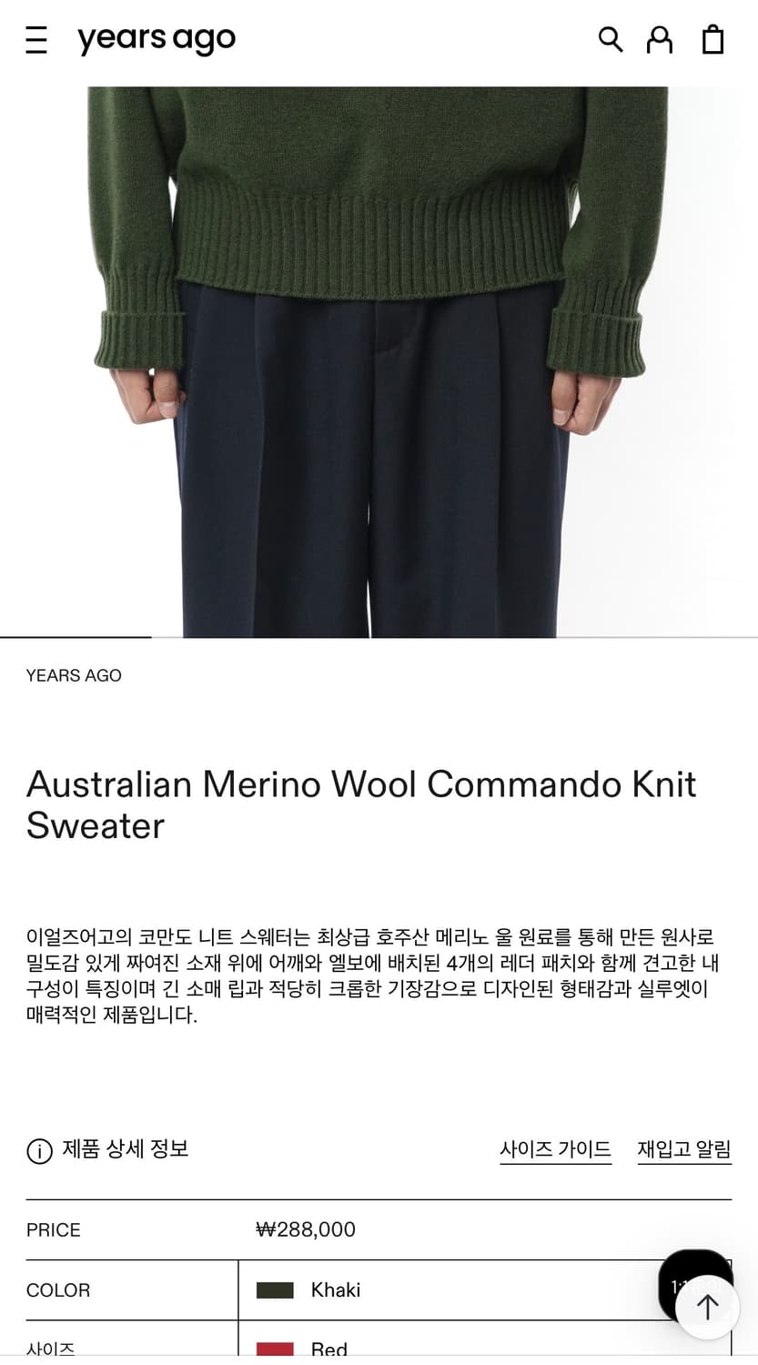This screenshot has height=1365, width=758.
Task: Open the 재입고 알림 restock alert link
Action: (x=684, y=1150)
